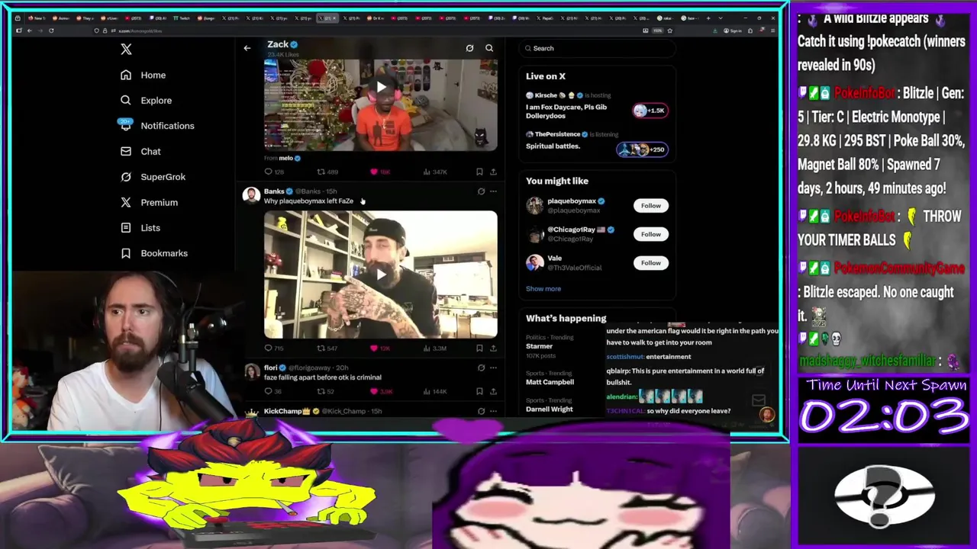Follow plaqueboymax
The width and height of the screenshot is (977, 549).
click(651, 206)
